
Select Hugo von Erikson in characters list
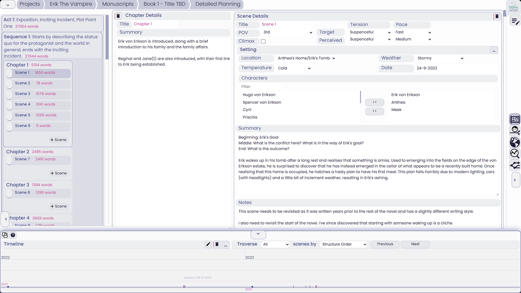[259, 95]
